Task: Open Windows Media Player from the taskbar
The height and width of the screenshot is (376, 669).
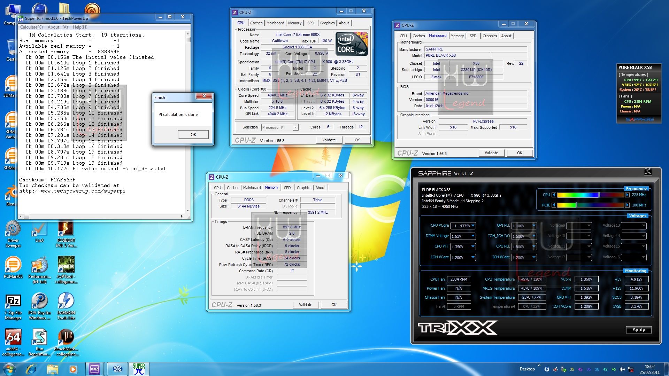Action: (x=73, y=369)
